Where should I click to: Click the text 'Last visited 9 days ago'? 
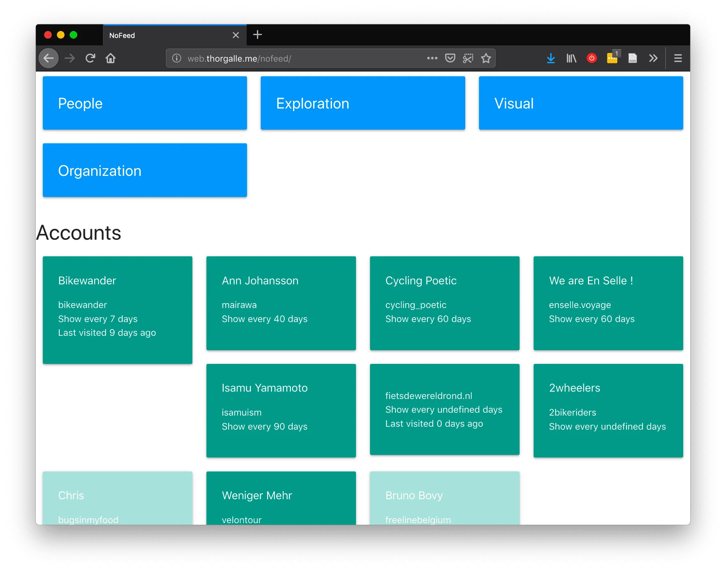107,333
